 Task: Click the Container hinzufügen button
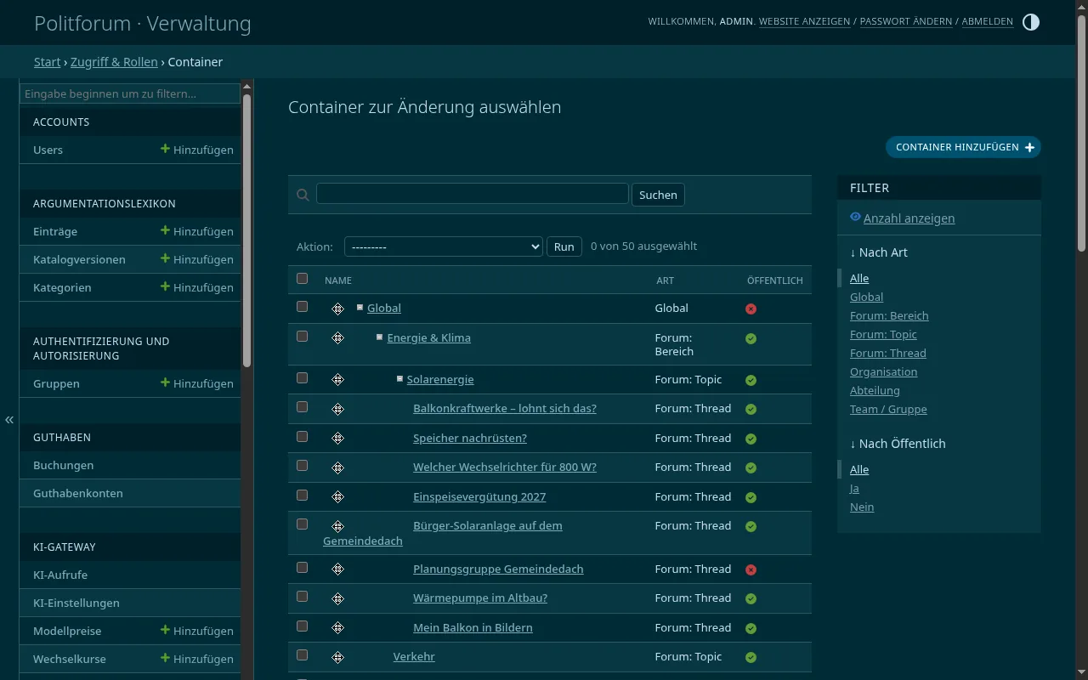click(x=963, y=147)
